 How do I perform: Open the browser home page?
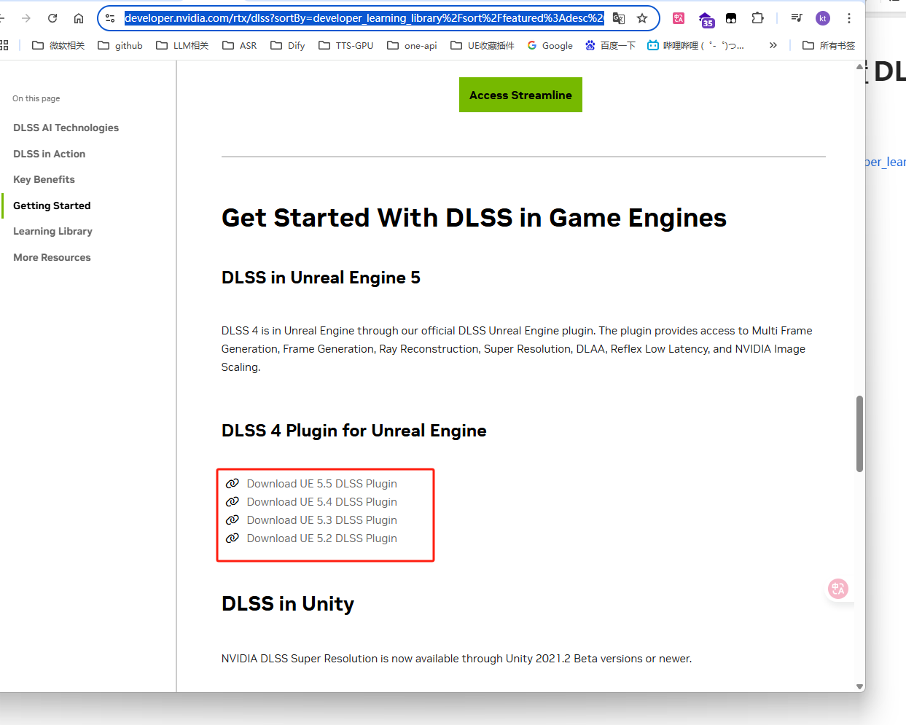(79, 18)
